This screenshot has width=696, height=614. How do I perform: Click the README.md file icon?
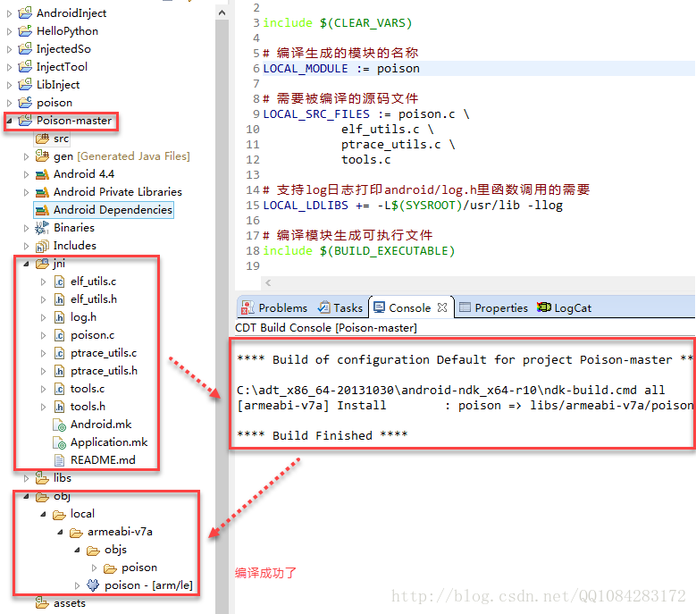(59, 460)
